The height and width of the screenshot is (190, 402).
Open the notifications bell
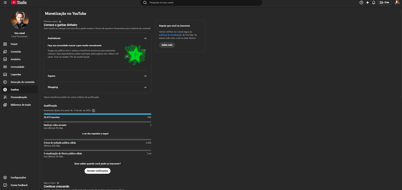pyautogui.click(x=374, y=3)
